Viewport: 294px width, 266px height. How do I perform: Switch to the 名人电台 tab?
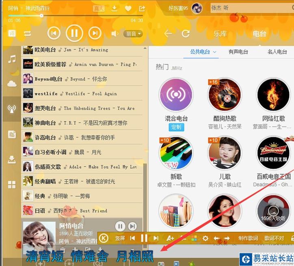coord(277,52)
